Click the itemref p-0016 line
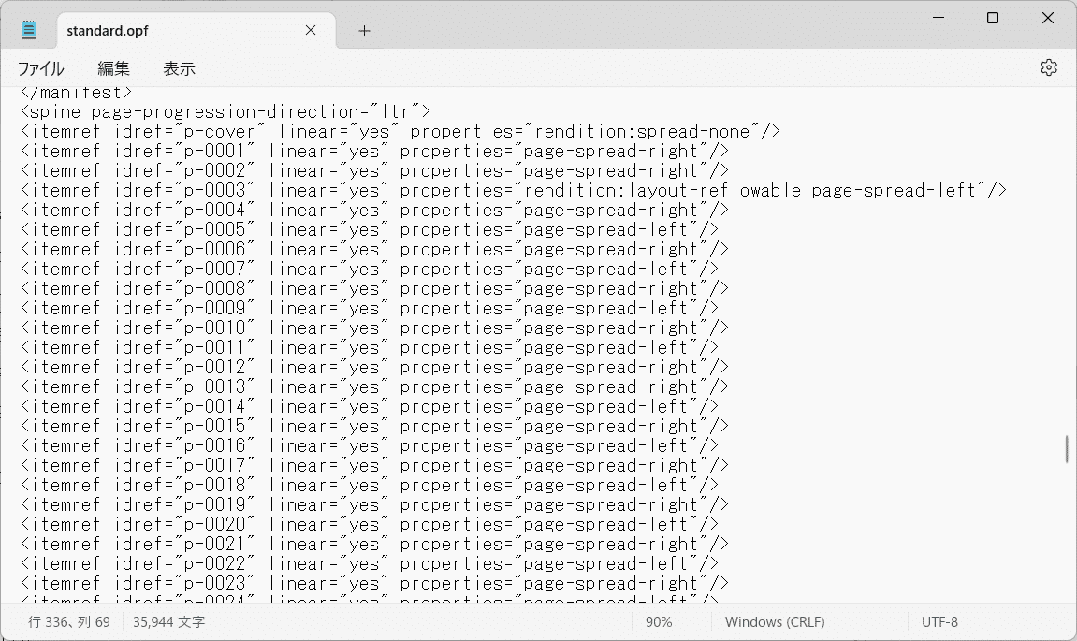The image size is (1077, 641). click(x=370, y=445)
